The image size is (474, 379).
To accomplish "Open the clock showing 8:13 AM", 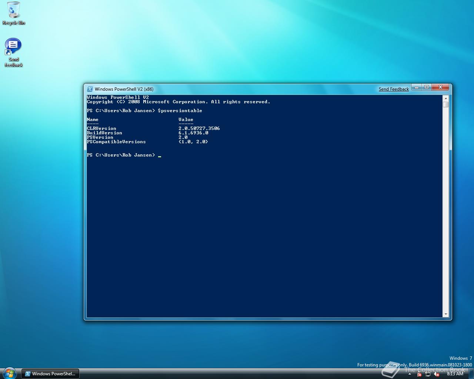I will [x=455, y=374].
